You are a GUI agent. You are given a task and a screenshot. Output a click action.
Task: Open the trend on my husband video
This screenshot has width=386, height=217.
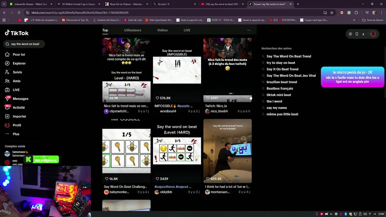click(x=227, y=151)
